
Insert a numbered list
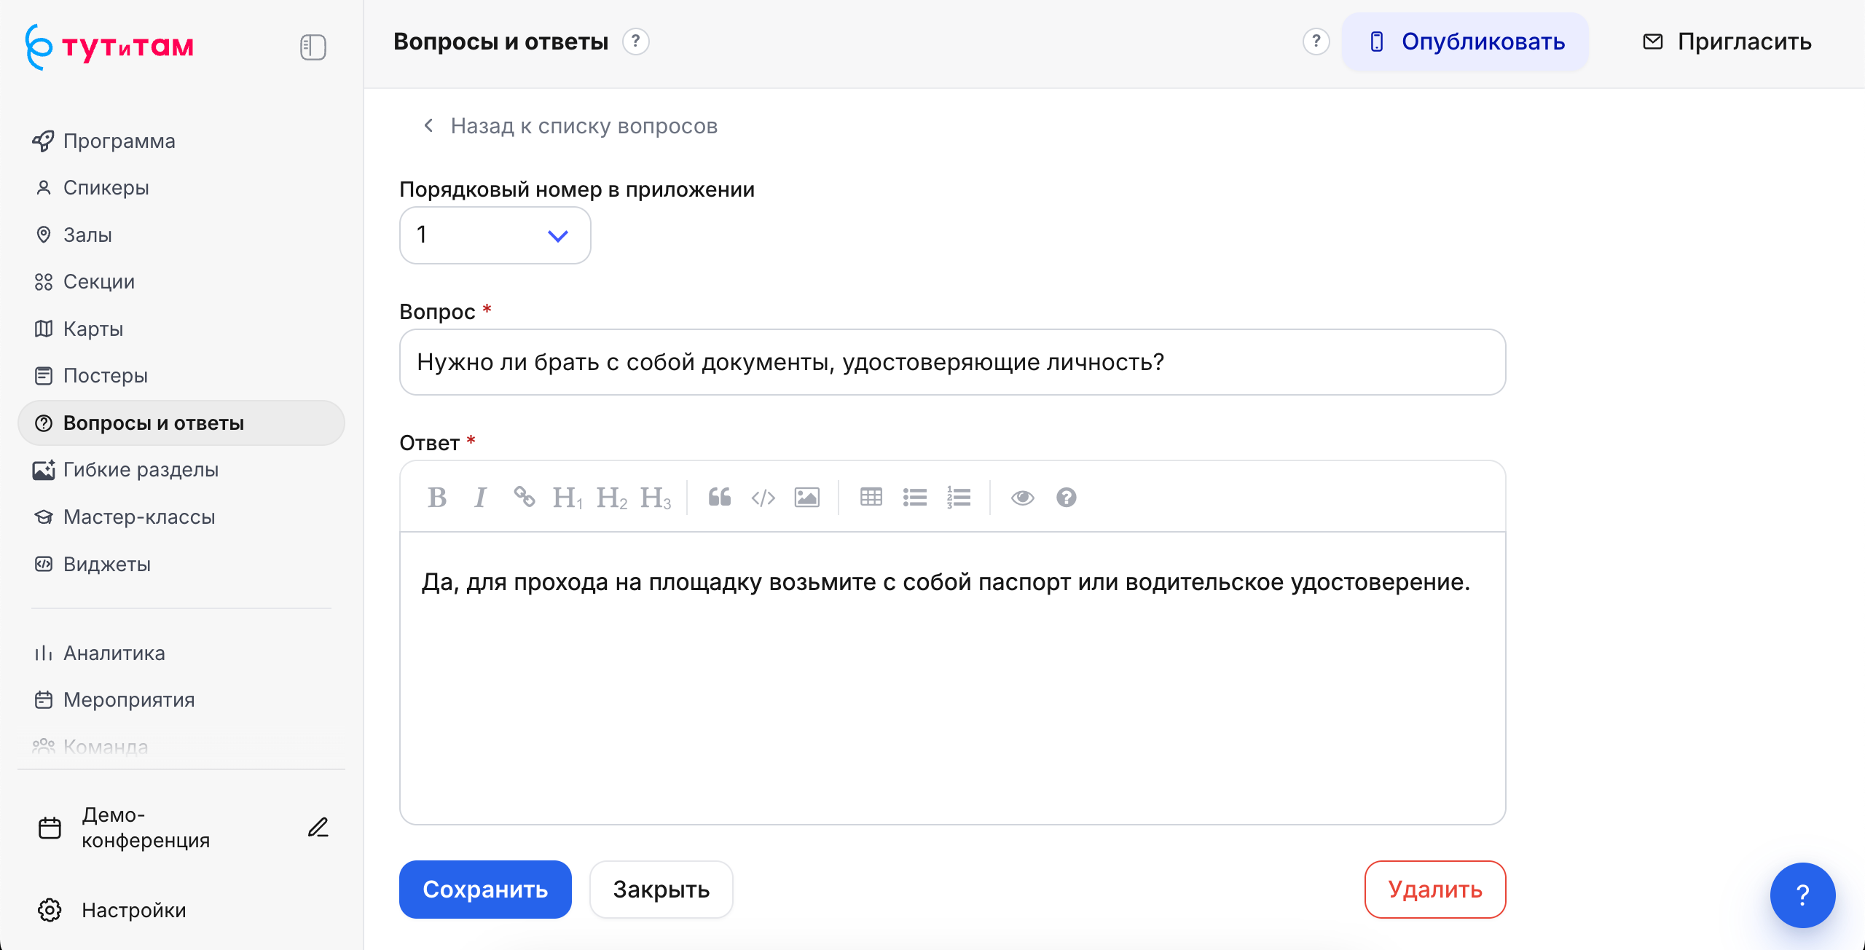(958, 498)
